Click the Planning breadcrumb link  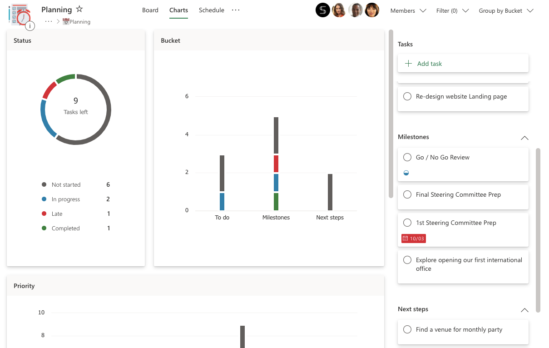[80, 22]
